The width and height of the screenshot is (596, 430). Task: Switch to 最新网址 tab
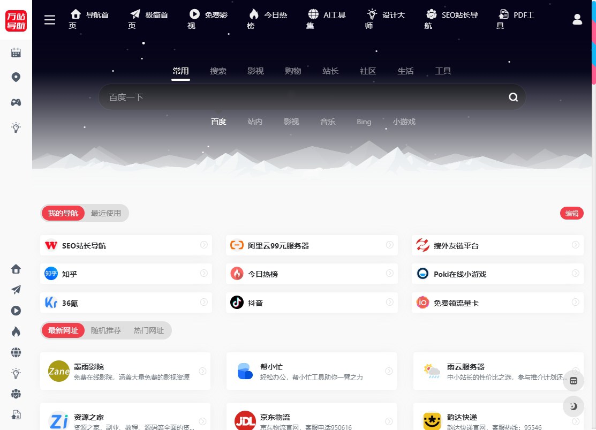click(63, 330)
